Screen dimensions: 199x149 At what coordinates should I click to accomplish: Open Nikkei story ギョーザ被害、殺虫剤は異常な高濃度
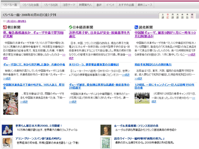(99, 86)
